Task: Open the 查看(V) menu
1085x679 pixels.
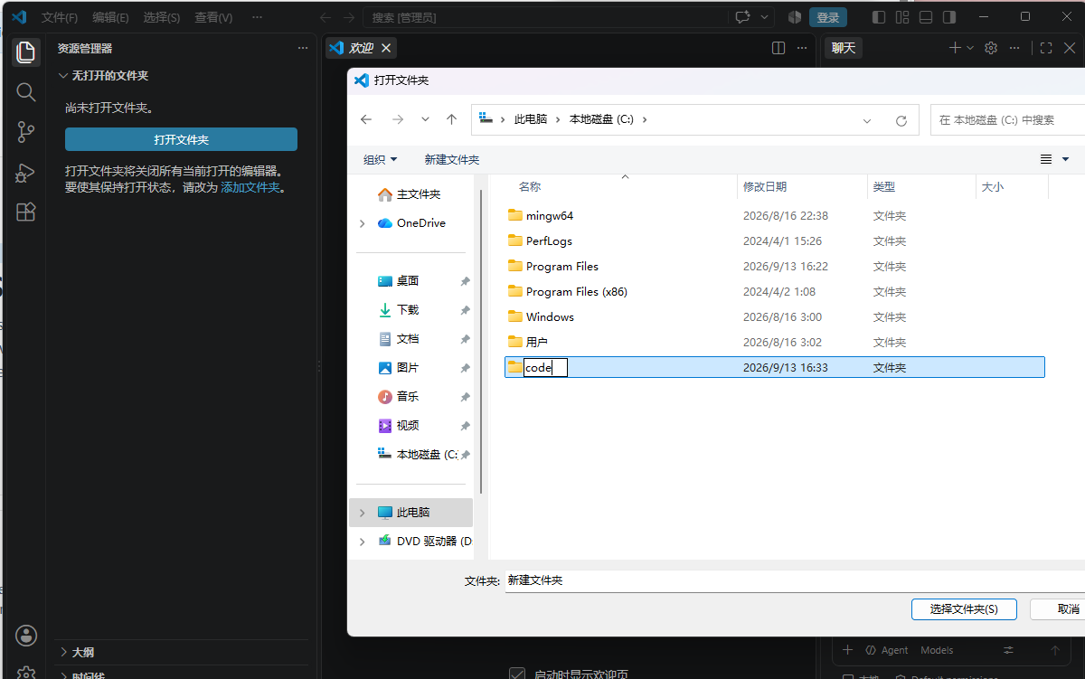Action: click(x=213, y=17)
